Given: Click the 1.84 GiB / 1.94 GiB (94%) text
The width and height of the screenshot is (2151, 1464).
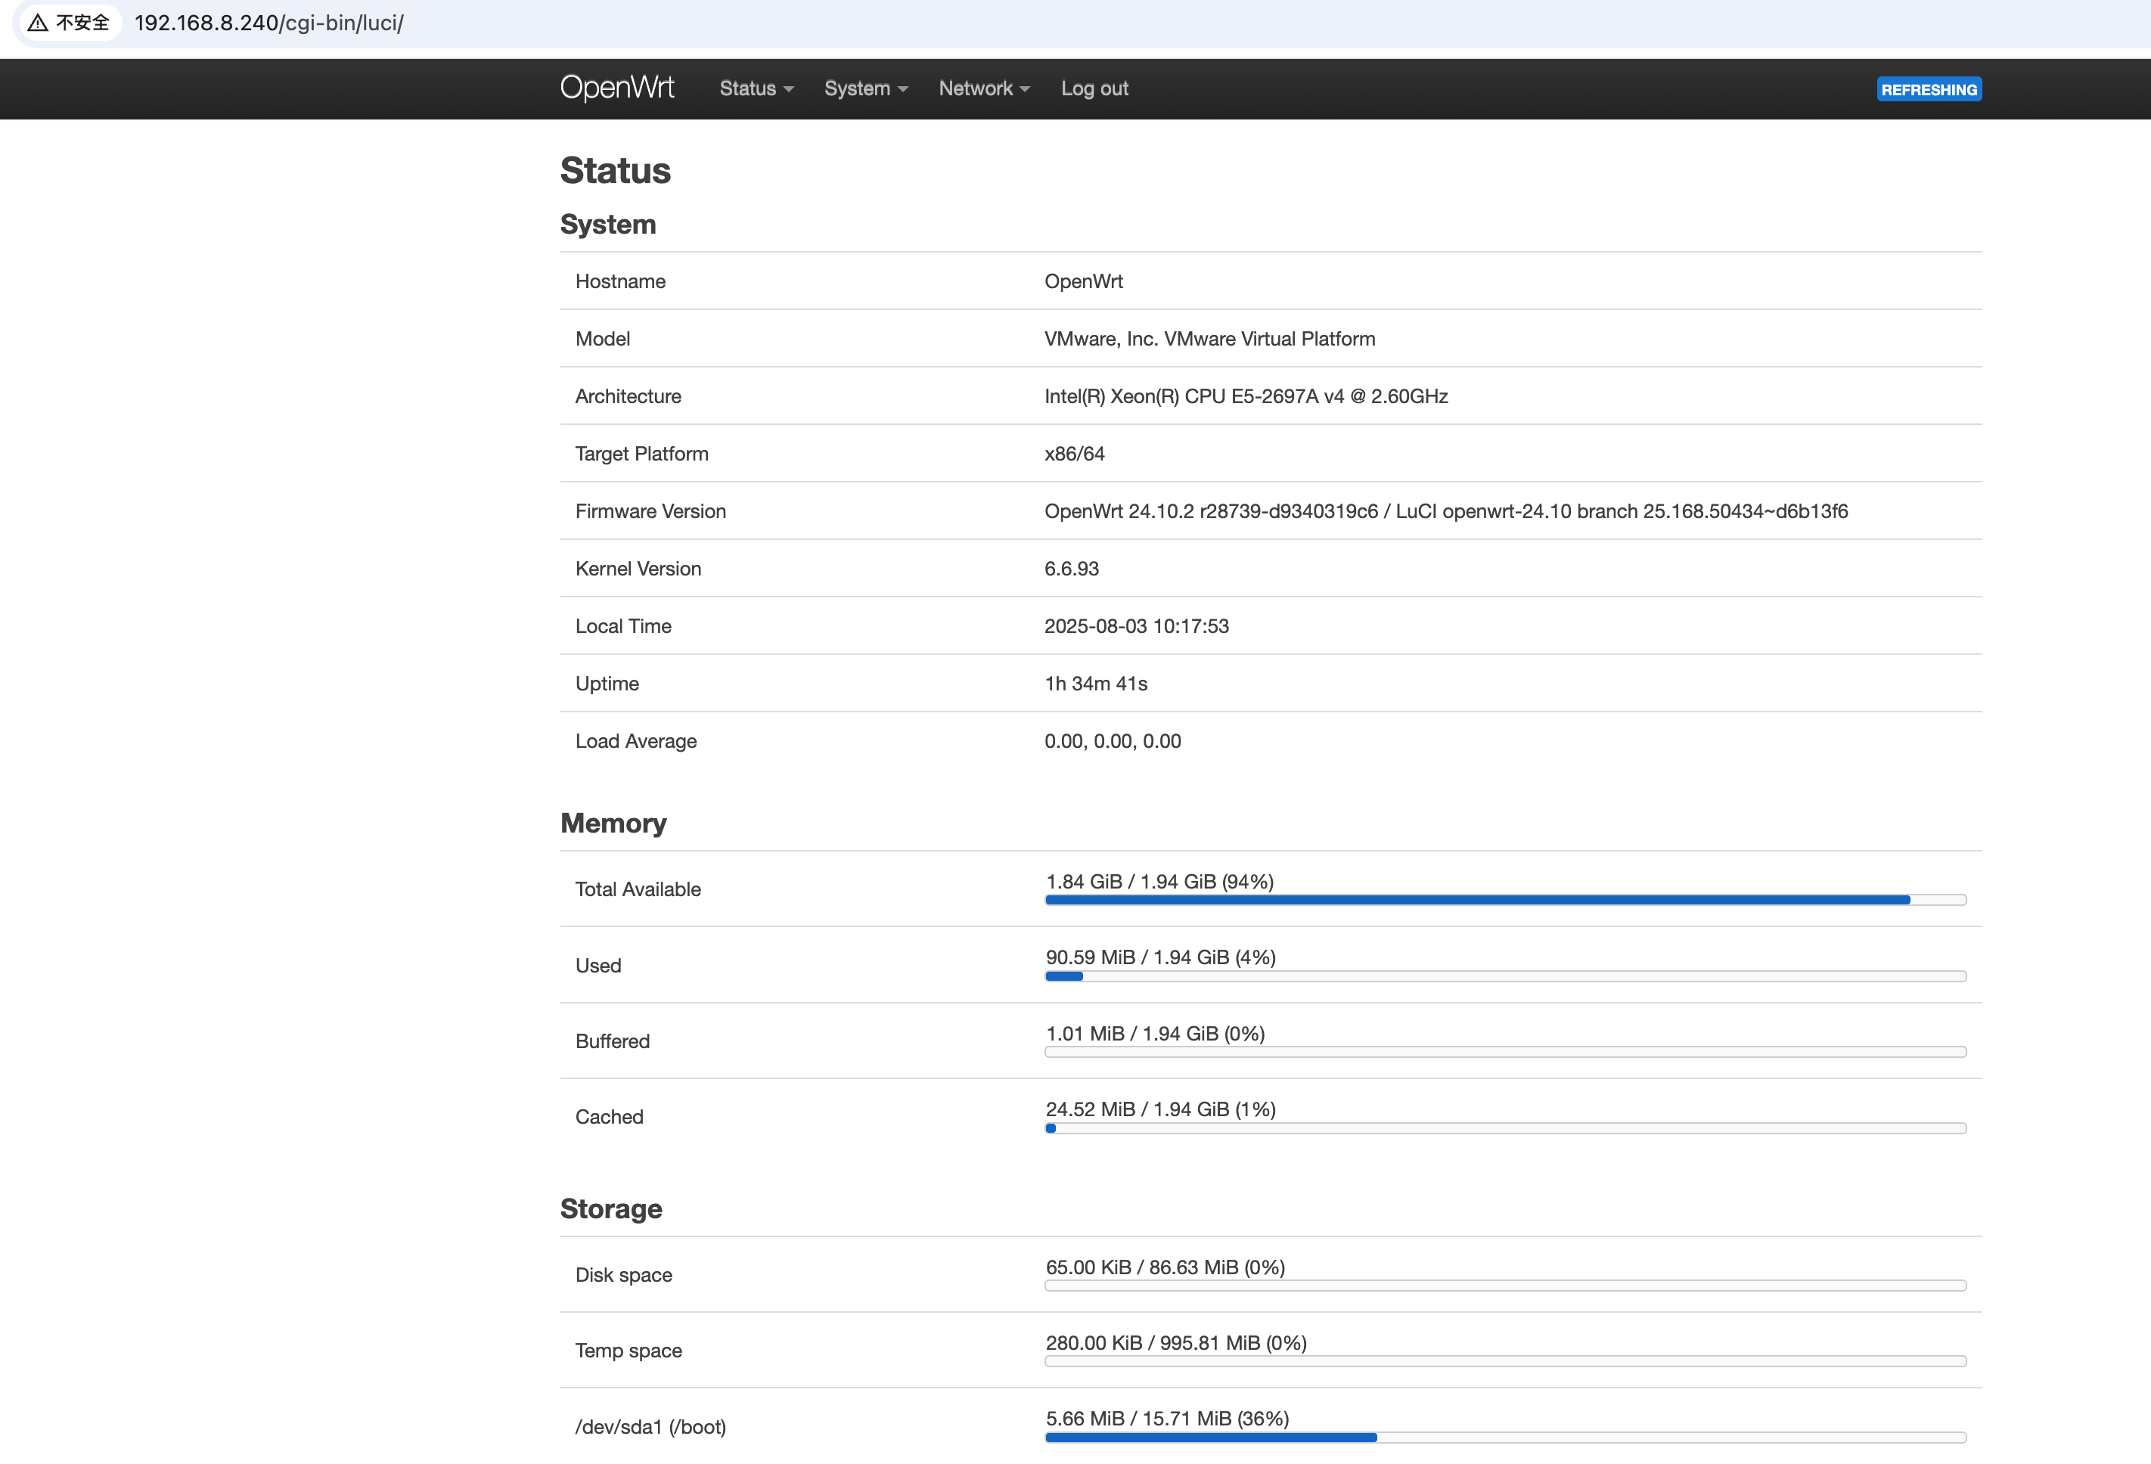Looking at the screenshot, I should (1159, 881).
